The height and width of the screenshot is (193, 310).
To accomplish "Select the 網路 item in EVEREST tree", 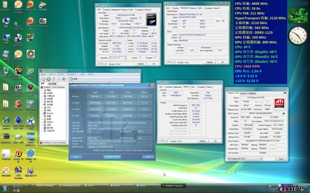I will pos(48,110).
